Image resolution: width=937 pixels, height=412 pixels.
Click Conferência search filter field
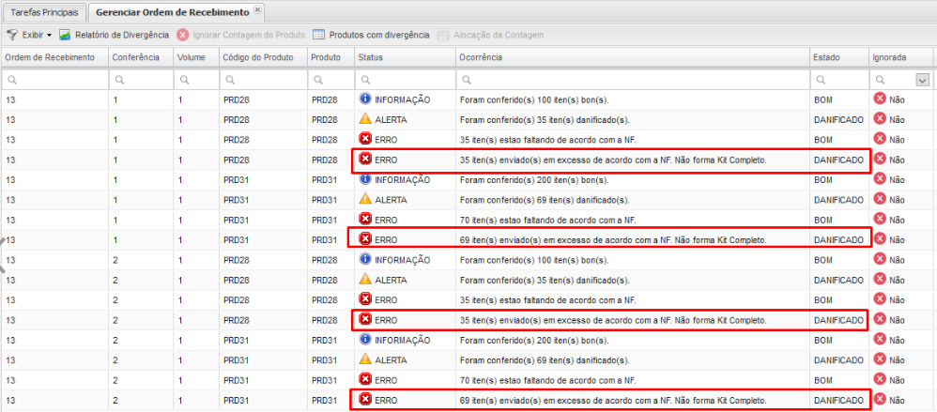pyautogui.click(x=142, y=80)
